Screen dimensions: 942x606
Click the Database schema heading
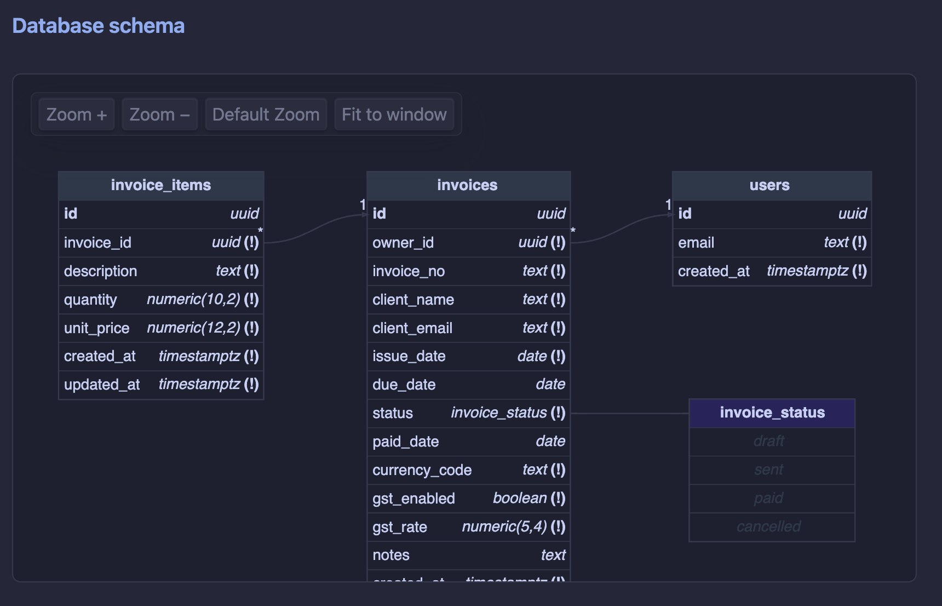click(x=99, y=26)
